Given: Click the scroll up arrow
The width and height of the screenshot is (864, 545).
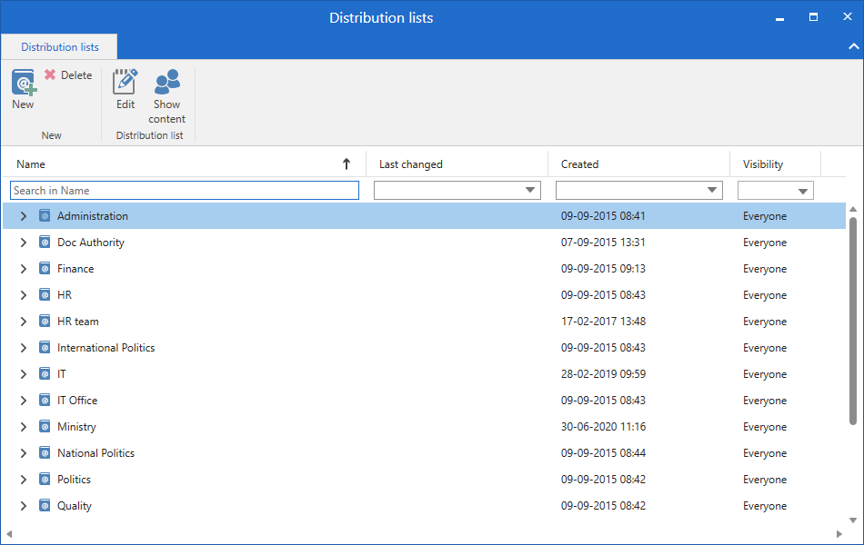Looking at the screenshot, I should coord(853,209).
